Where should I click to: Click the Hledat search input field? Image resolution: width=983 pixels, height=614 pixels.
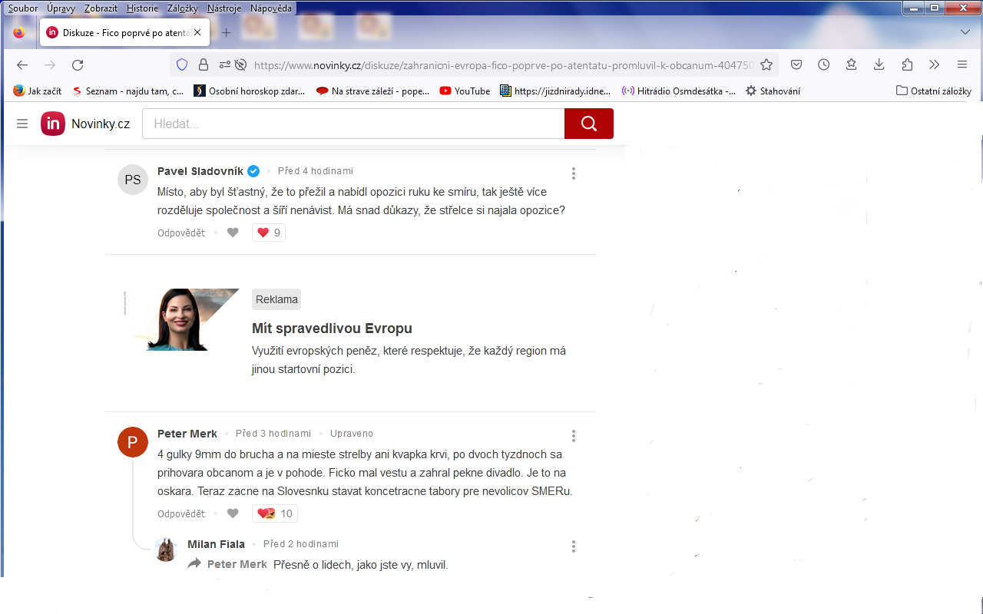(x=353, y=124)
